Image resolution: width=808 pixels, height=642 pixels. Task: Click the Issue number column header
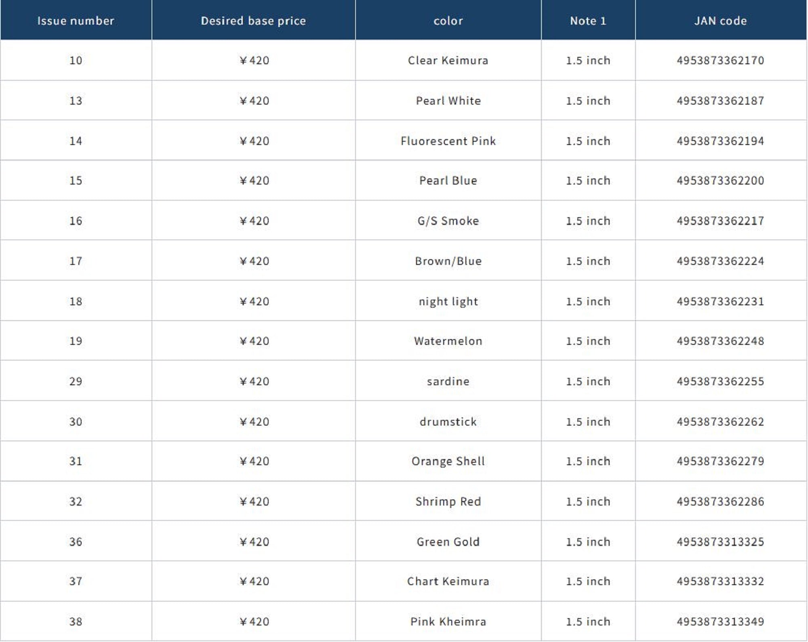[x=76, y=21]
